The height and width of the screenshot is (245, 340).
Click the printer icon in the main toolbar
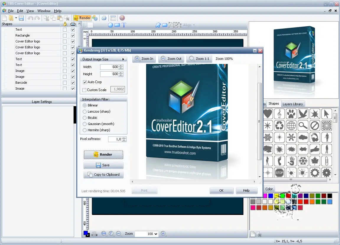click(x=104, y=18)
